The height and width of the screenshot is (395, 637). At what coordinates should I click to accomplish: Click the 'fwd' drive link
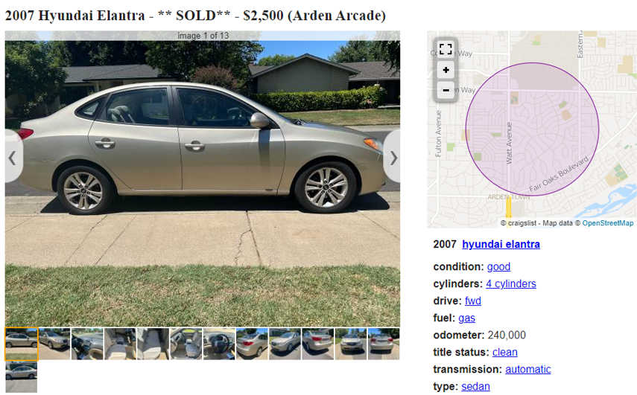pos(473,301)
